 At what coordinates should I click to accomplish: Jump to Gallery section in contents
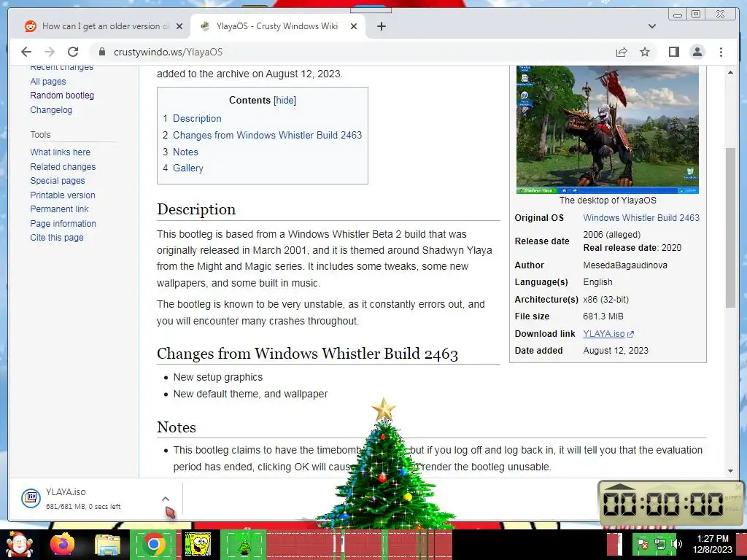point(187,168)
